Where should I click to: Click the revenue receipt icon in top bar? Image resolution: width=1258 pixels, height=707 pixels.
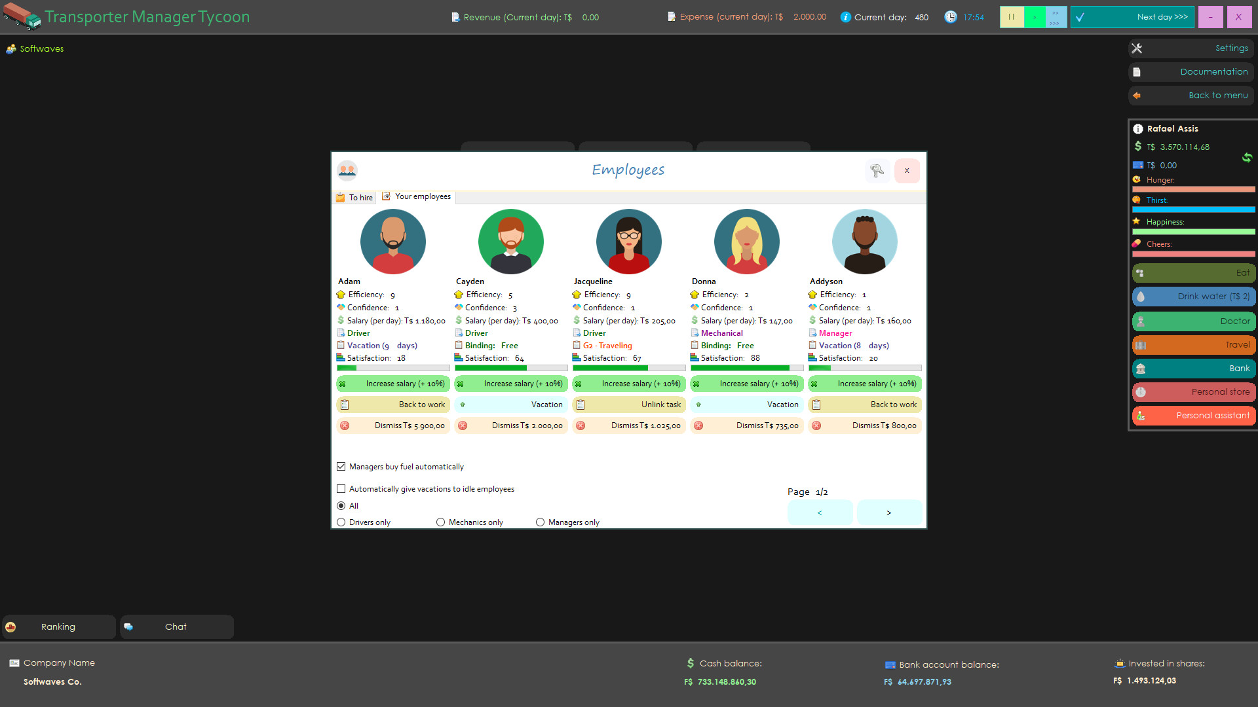tap(454, 17)
